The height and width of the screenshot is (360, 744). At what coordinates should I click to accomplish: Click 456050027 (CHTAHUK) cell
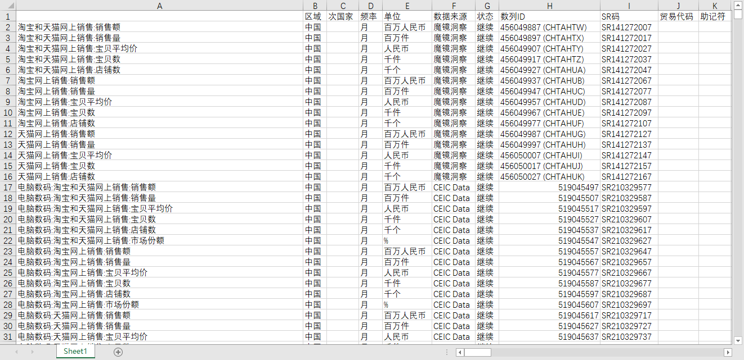[x=549, y=176]
